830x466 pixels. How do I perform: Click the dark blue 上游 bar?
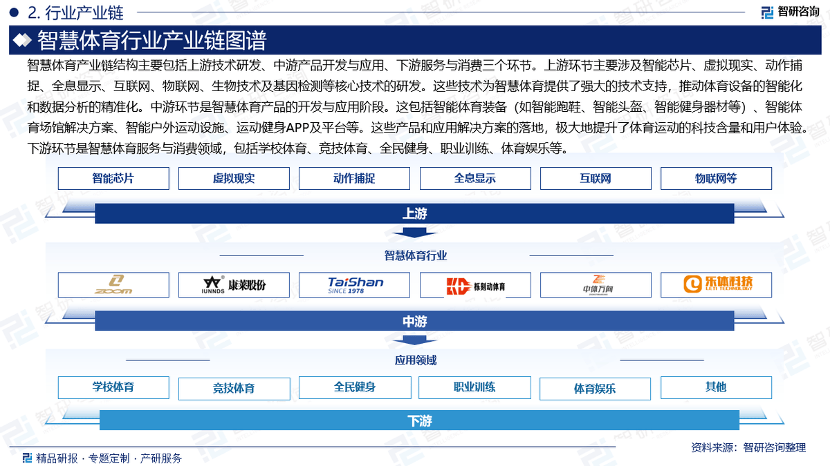(x=414, y=213)
